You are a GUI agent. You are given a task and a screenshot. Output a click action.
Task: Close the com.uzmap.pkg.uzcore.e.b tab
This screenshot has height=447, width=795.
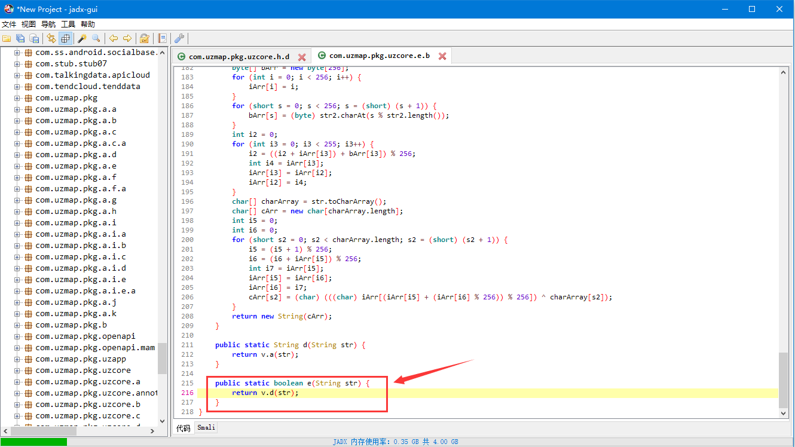(442, 56)
